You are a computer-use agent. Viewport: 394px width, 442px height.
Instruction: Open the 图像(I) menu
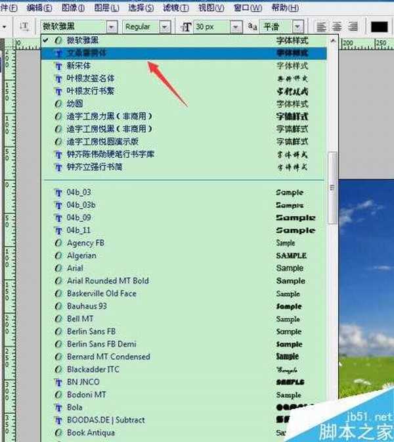coord(73,8)
